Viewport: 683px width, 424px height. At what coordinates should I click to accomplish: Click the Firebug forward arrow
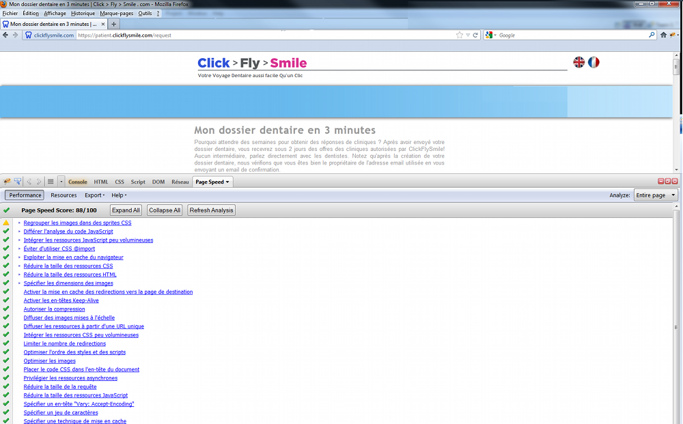pos(39,182)
